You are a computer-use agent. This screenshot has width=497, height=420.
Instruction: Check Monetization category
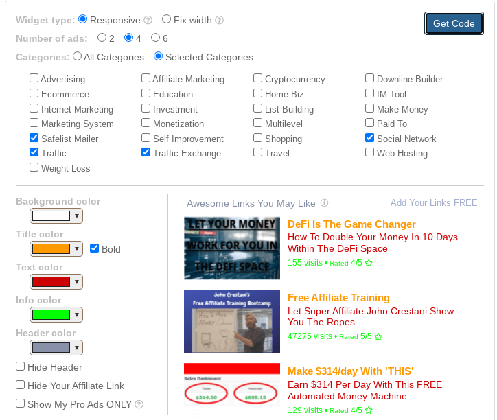coord(146,123)
